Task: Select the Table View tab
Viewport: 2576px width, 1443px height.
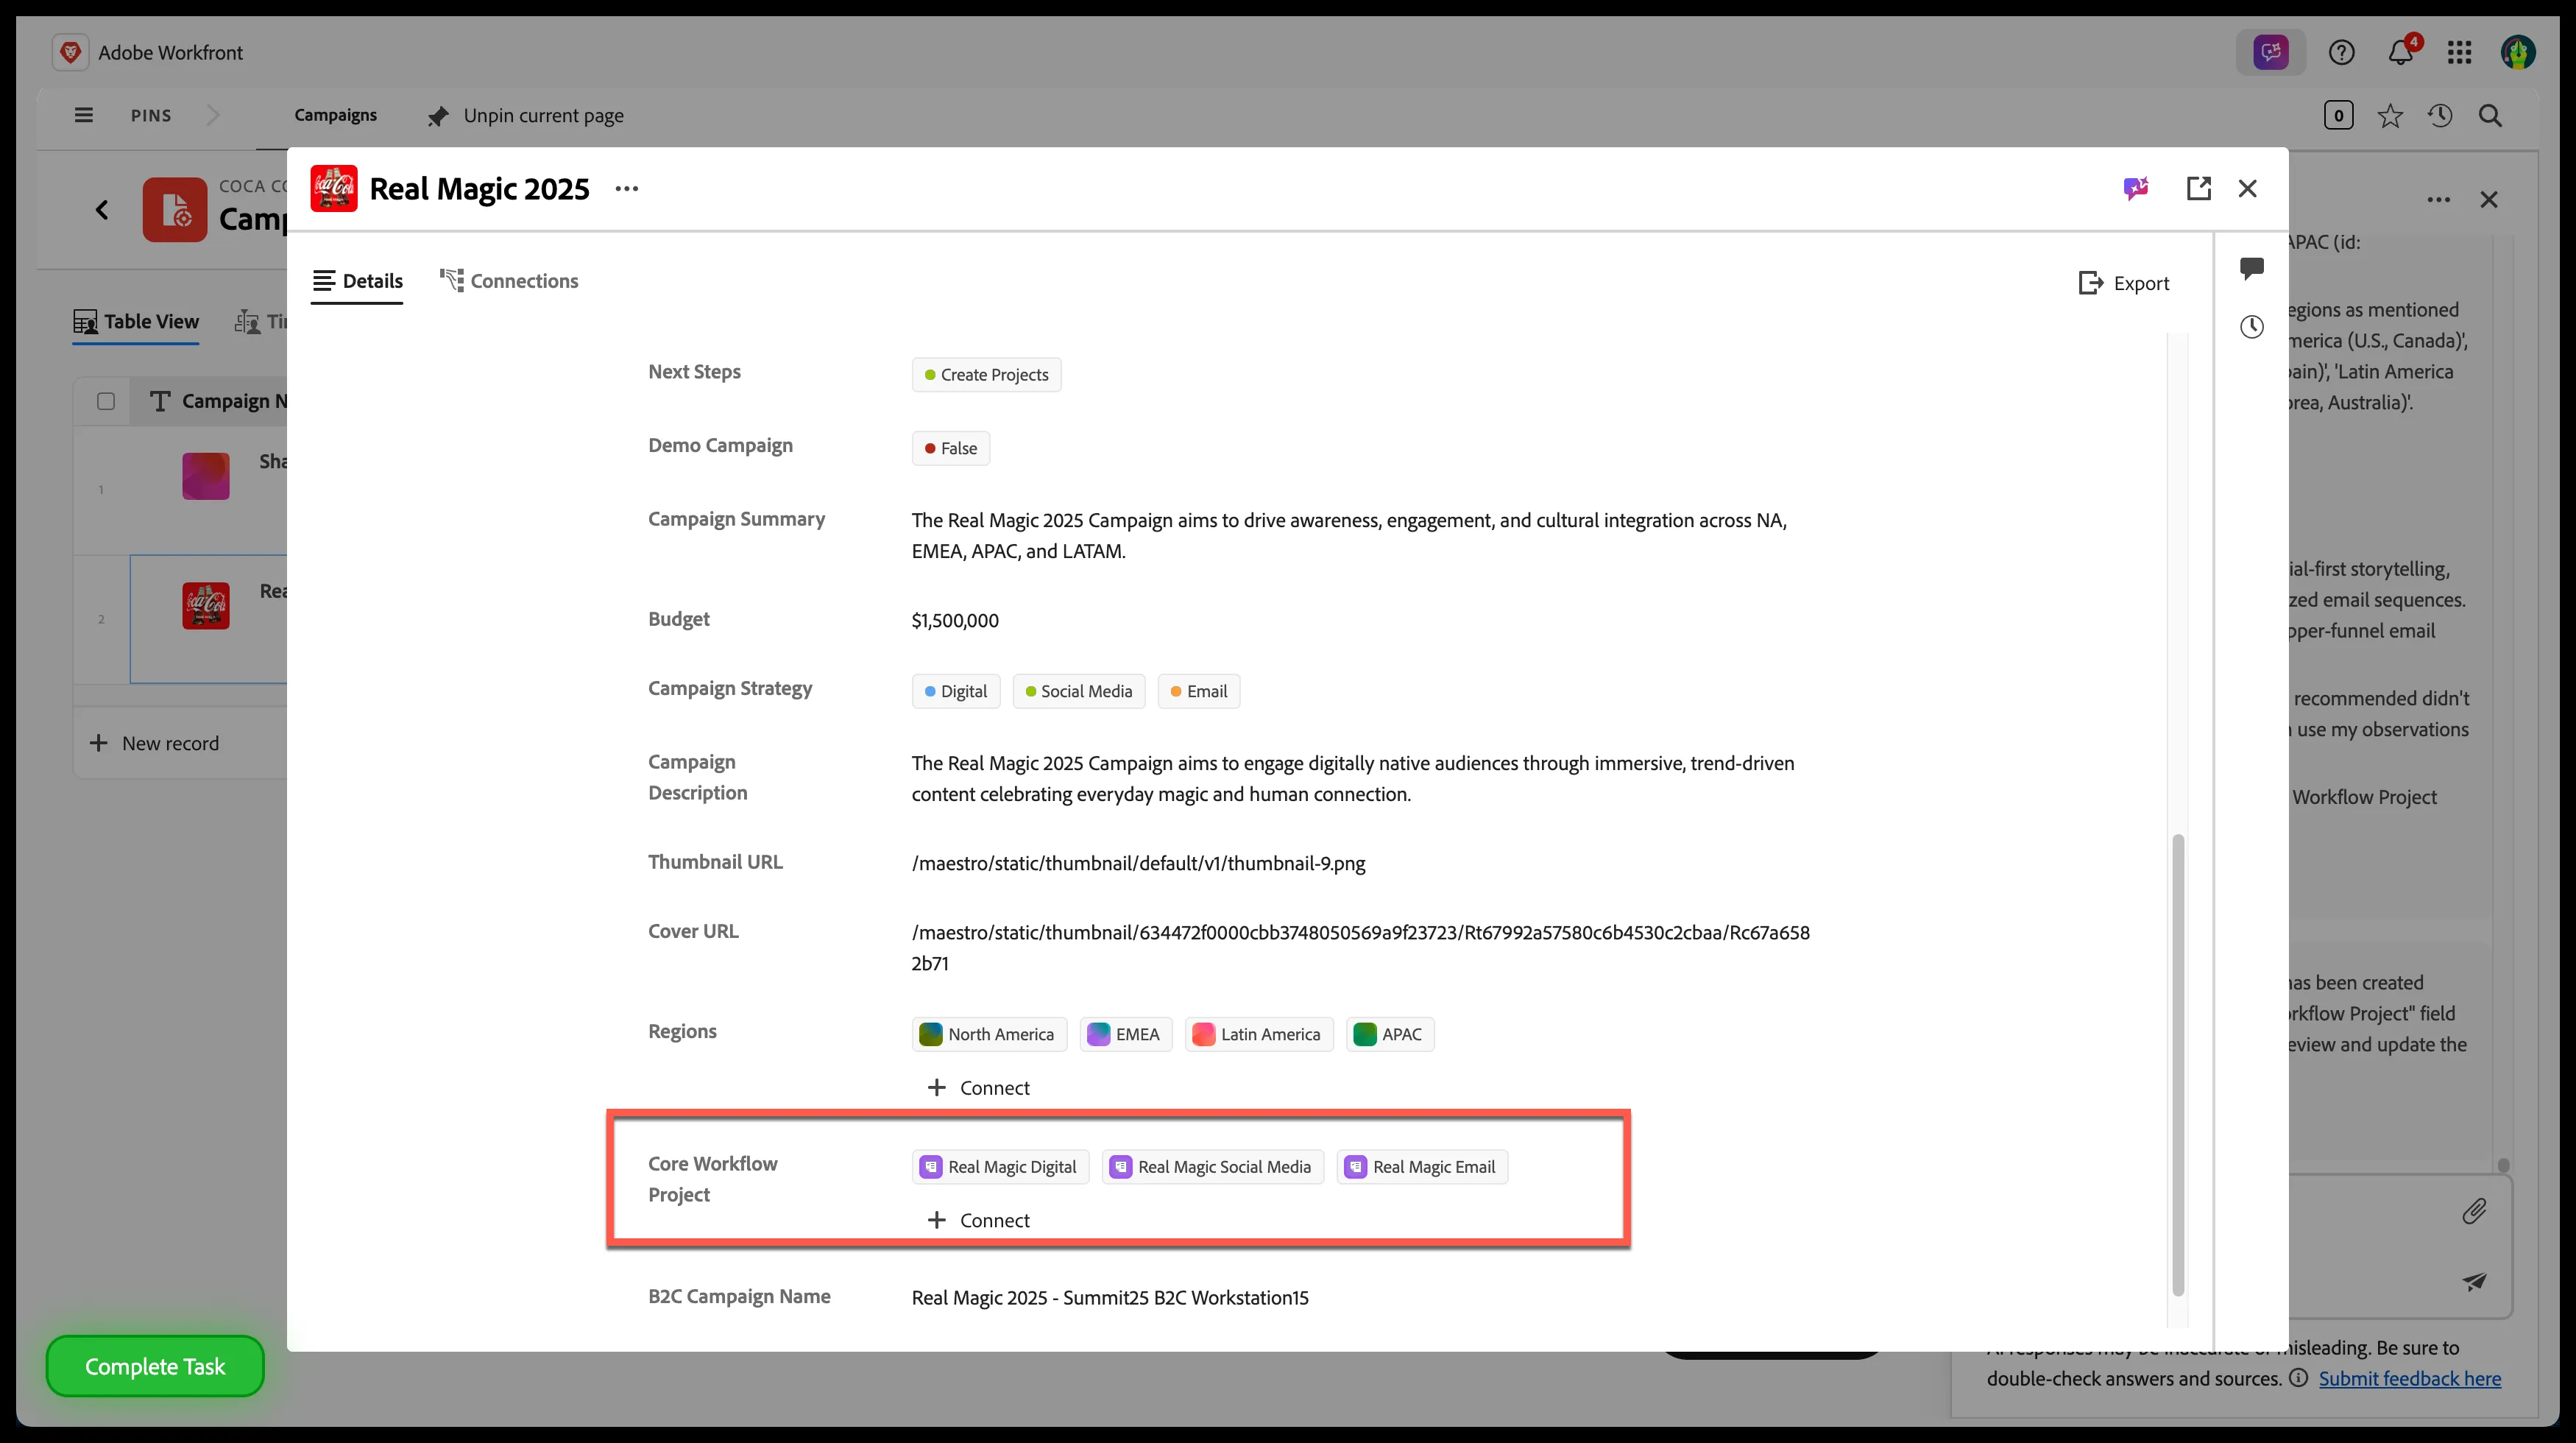Action: pyautogui.click(x=136, y=321)
